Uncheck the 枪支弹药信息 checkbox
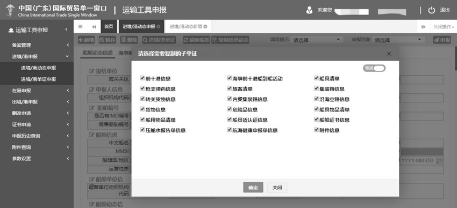The height and width of the screenshot is (208, 457). coord(142,88)
